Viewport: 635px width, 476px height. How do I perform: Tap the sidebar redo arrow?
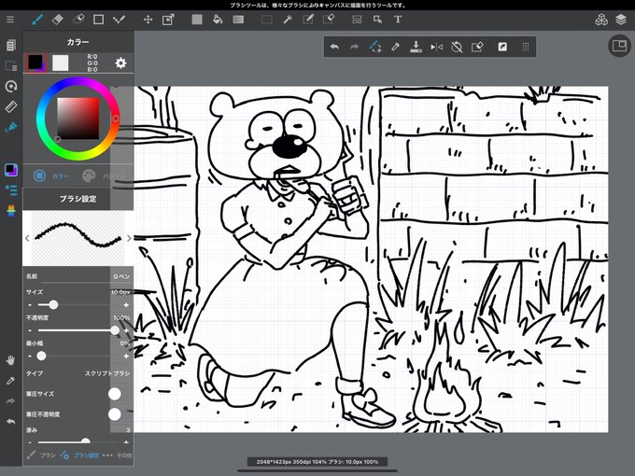pyautogui.click(x=11, y=400)
